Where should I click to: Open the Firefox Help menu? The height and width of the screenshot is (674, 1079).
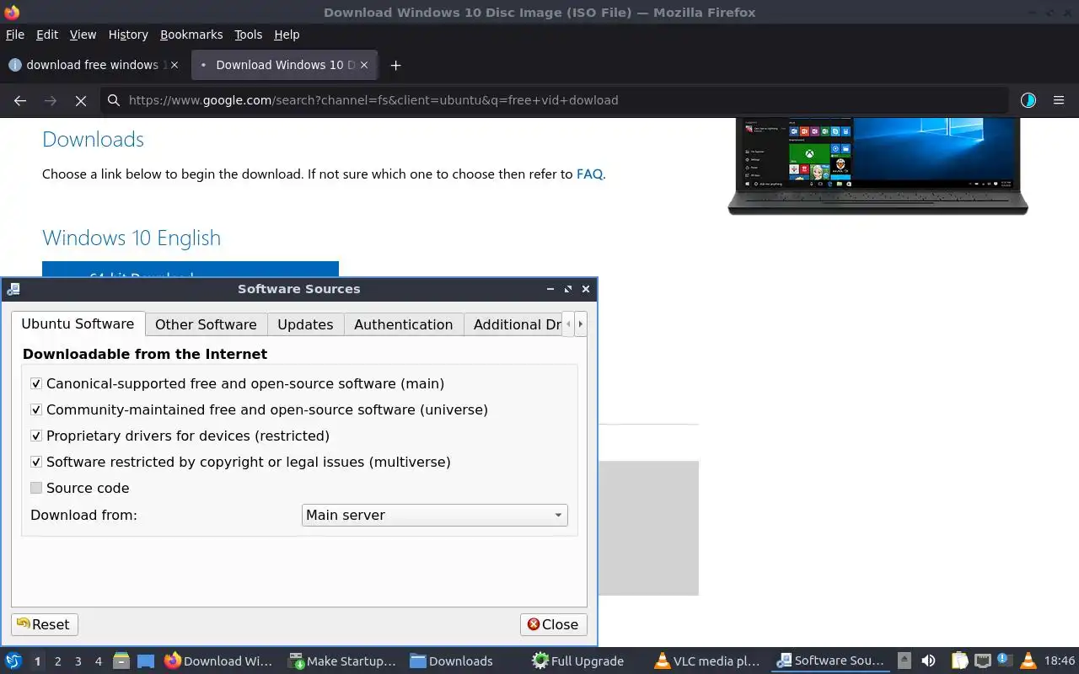pyautogui.click(x=287, y=35)
